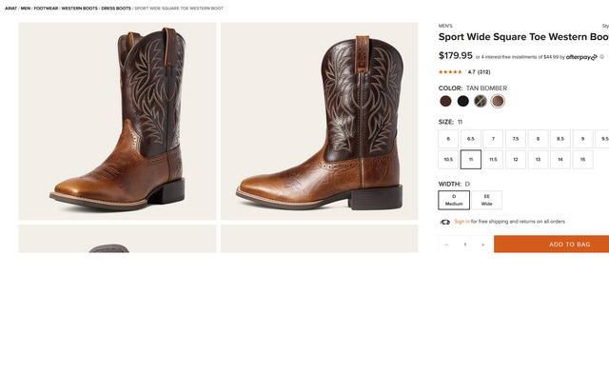The width and height of the screenshot is (609, 373).
Task: Open the Footwear breadcrumb link
Action: tap(46, 9)
